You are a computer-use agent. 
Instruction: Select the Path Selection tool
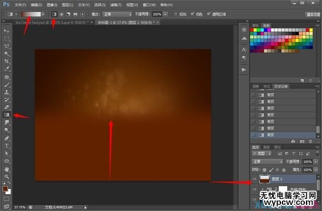pyautogui.click(x=7, y=153)
